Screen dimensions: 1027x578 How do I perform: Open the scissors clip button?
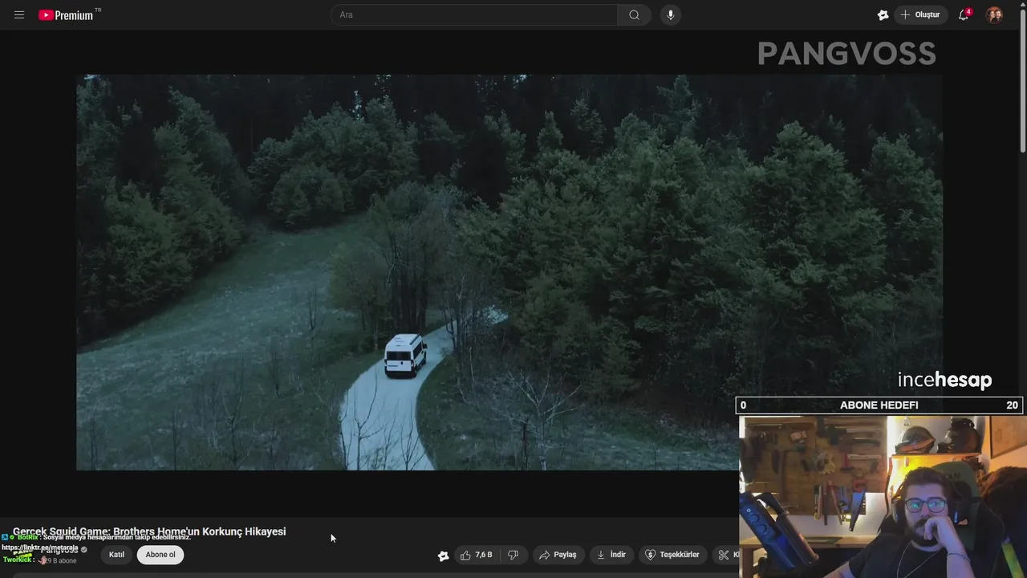726,555
